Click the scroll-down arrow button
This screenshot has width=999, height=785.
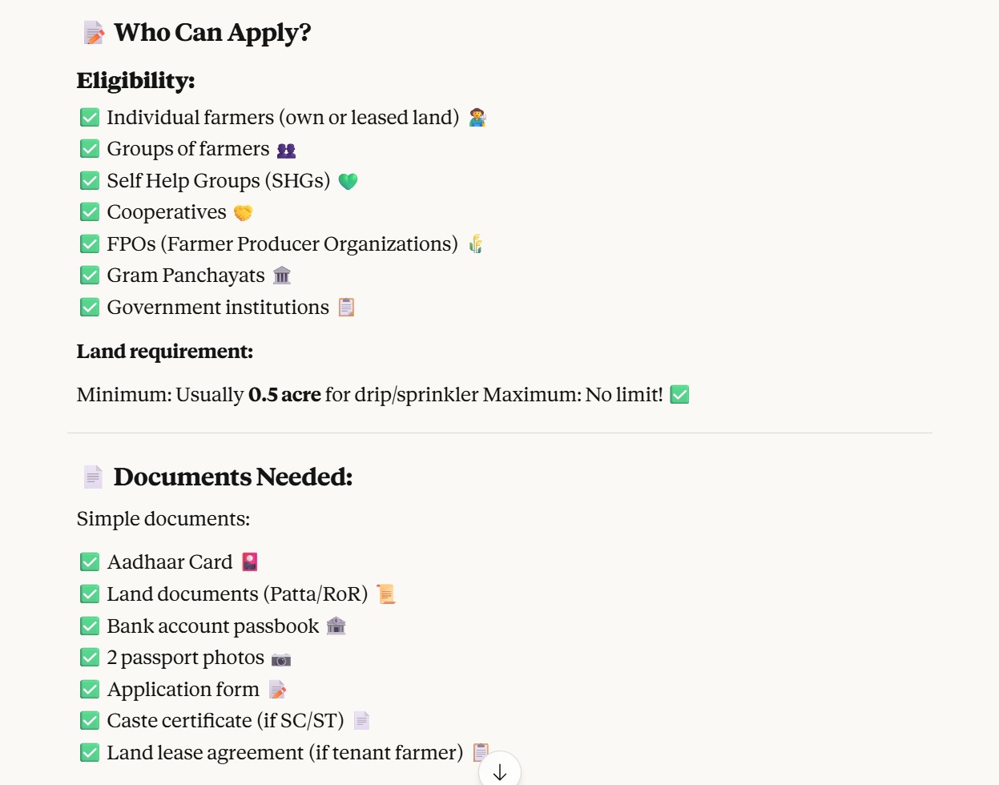(500, 771)
